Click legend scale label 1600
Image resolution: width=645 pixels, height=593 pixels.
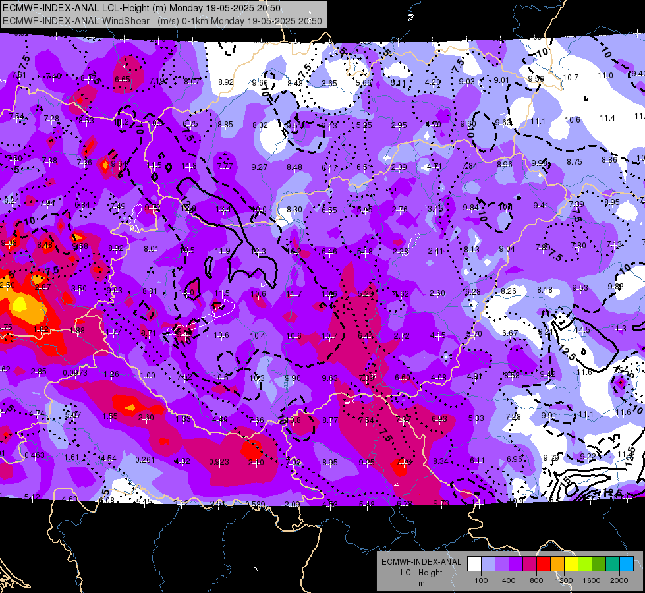click(x=592, y=580)
